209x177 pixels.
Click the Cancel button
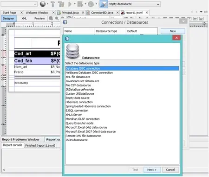click(170, 170)
